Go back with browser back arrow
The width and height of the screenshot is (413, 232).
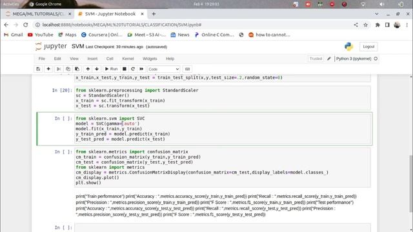click(6, 24)
